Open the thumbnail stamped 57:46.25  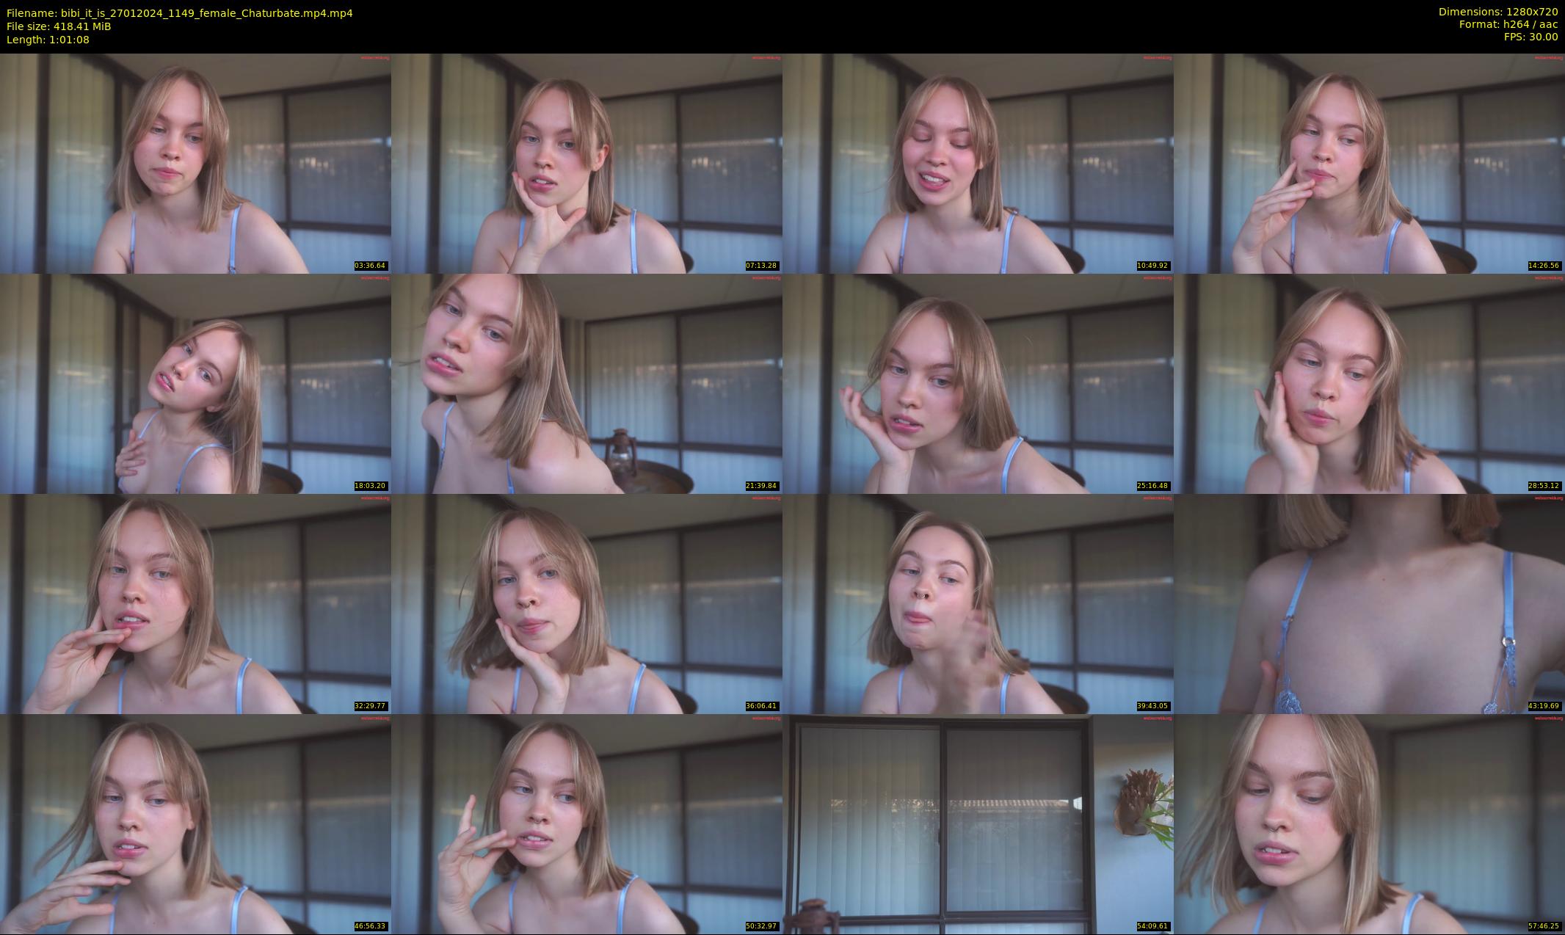tap(1369, 824)
